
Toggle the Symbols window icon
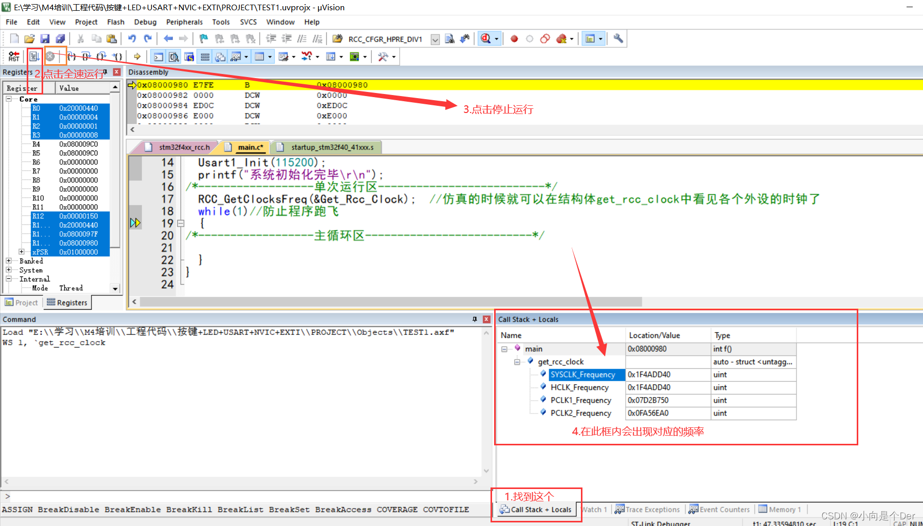tap(190, 57)
